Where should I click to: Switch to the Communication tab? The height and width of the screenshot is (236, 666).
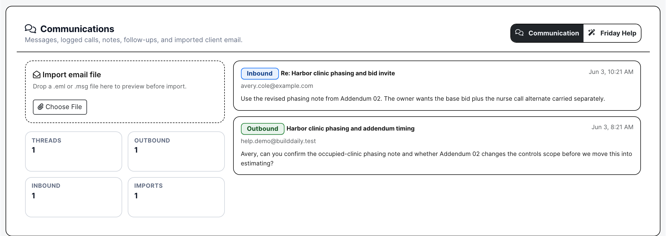[547, 33]
